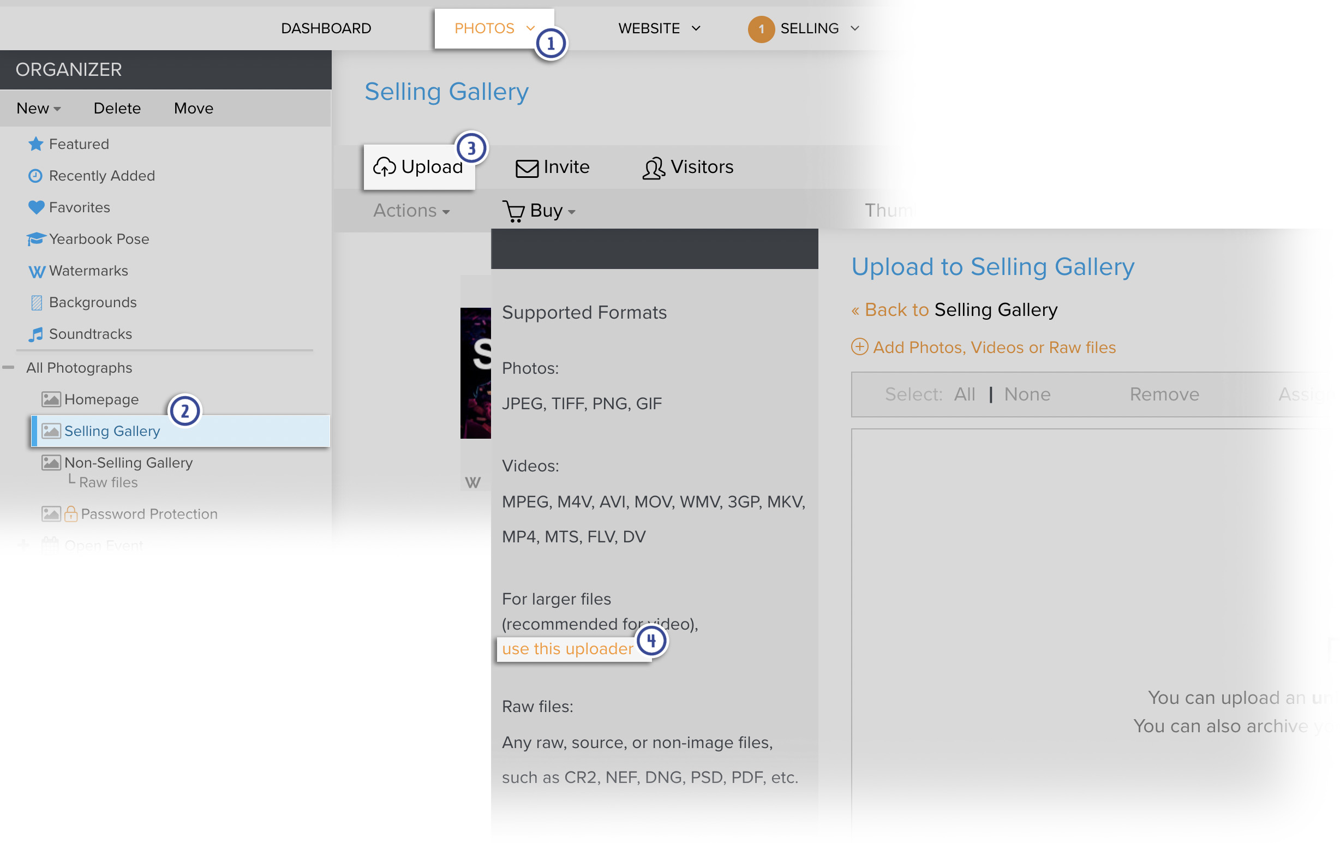Screen dimensions: 1340x843
Task: Select the Raw files sub-item
Action: tap(109, 482)
